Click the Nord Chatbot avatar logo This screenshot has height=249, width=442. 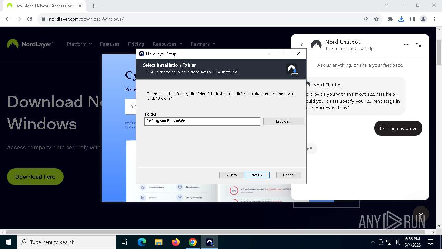316,45
